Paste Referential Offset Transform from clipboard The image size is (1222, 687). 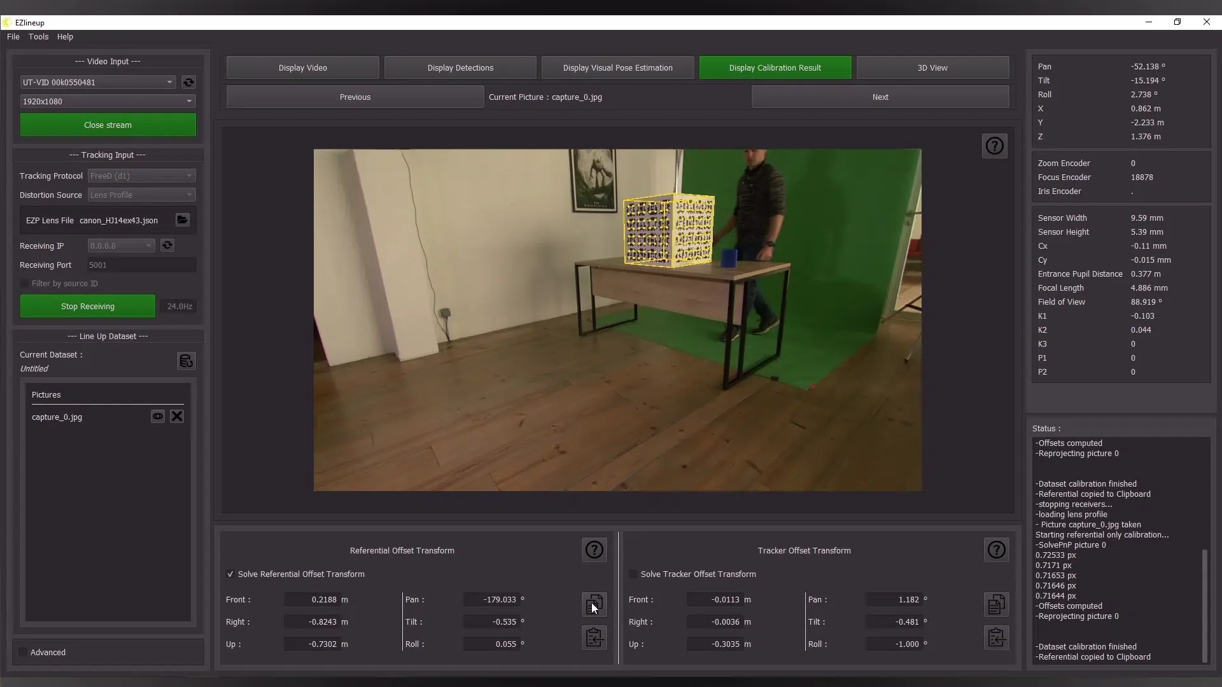[x=594, y=637]
